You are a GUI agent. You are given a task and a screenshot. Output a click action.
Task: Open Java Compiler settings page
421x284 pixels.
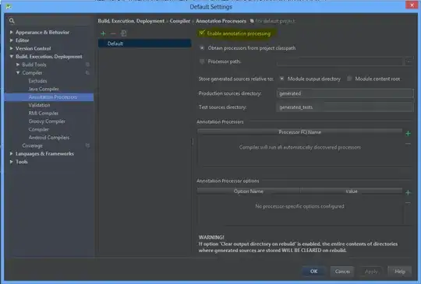(44, 89)
